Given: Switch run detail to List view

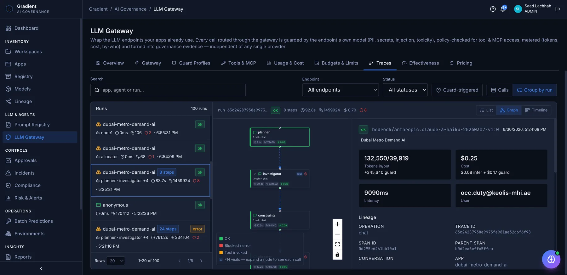Looking at the screenshot, I should 486,110.
